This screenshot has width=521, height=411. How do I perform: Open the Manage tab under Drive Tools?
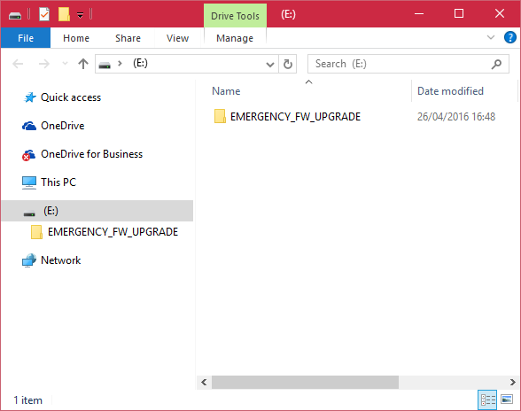click(x=235, y=38)
